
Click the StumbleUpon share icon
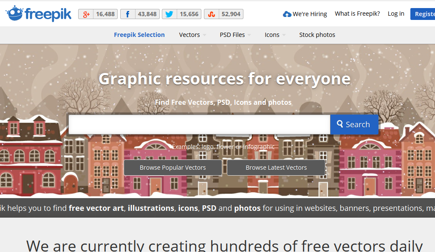coord(211,14)
